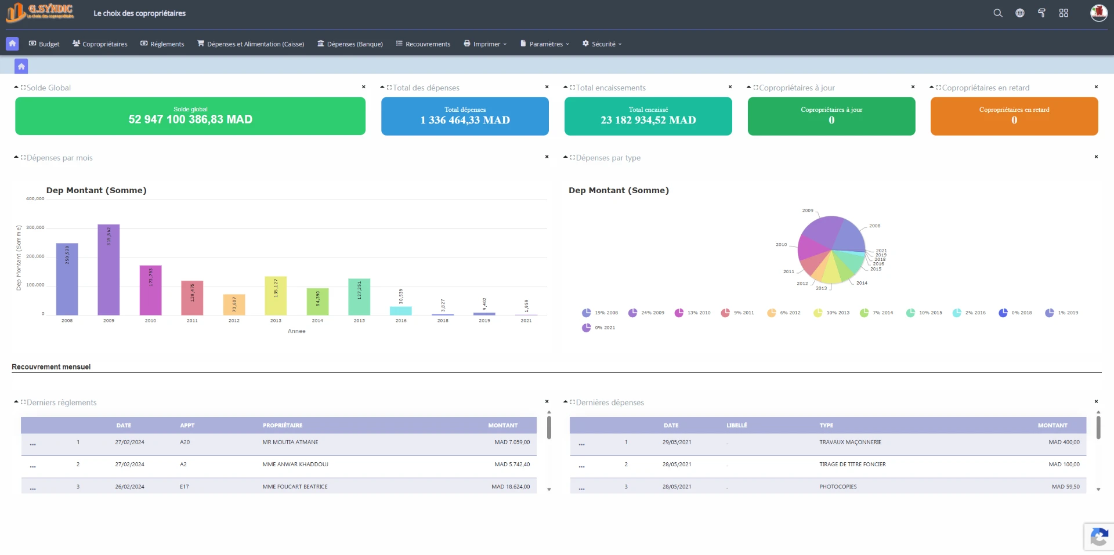Toggle the 24% 2009 pie legend item
The image size is (1114, 555).
point(646,313)
